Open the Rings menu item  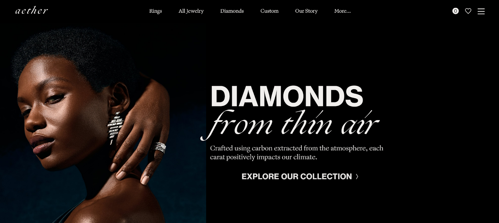(x=155, y=11)
